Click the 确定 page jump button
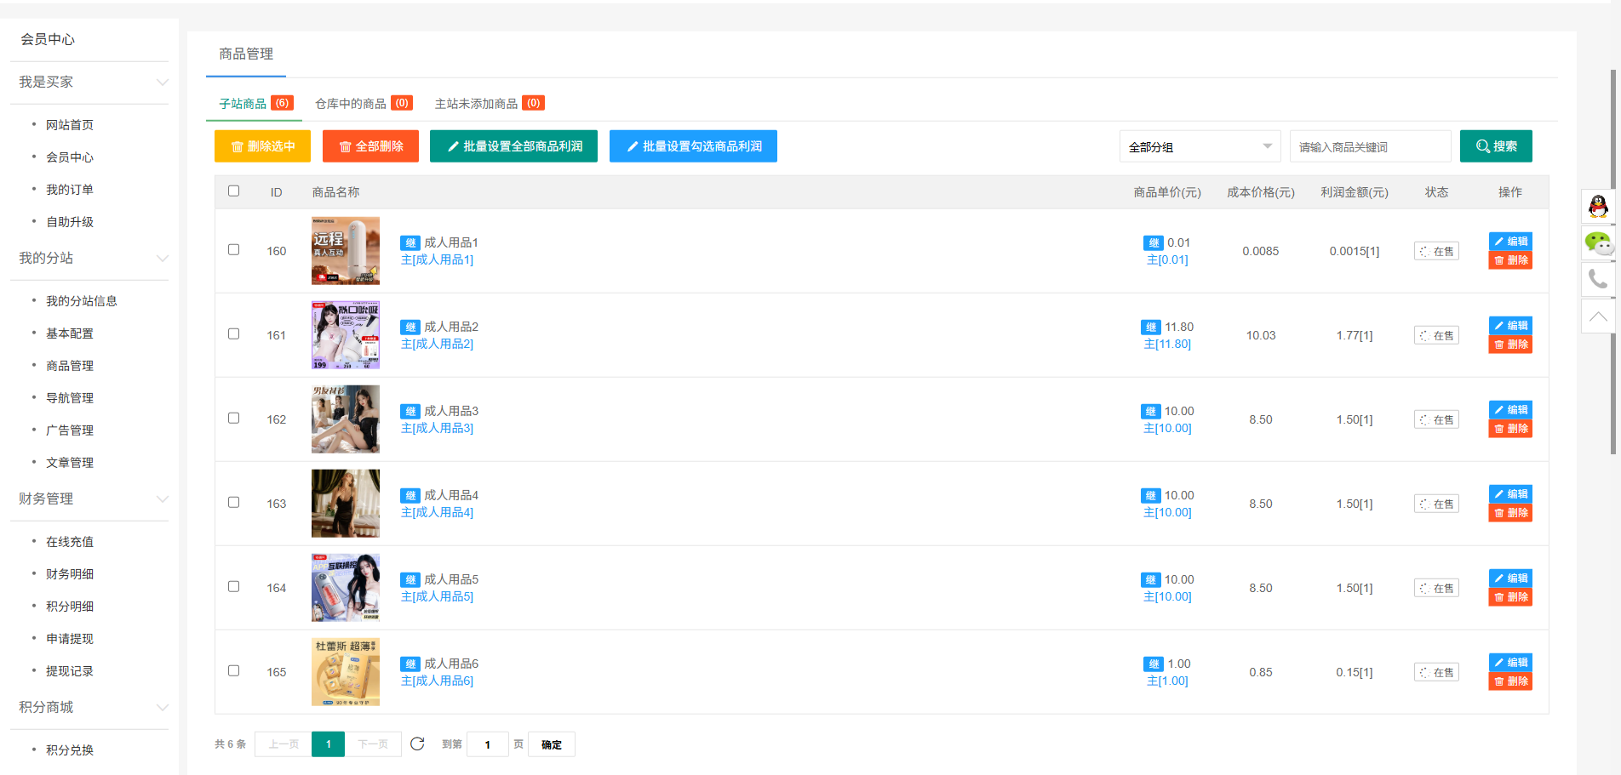The height and width of the screenshot is (775, 1621). point(552,744)
